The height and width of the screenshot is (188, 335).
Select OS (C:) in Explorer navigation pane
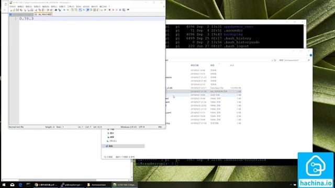coord(111,141)
